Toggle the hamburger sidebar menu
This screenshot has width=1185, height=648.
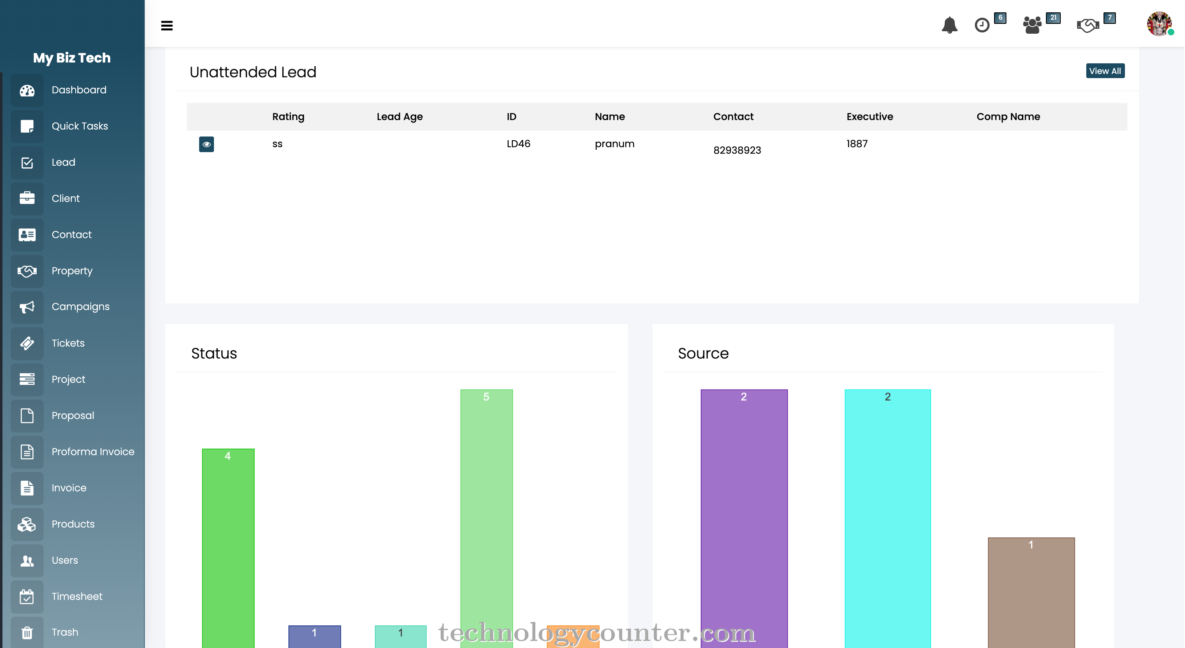167,26
